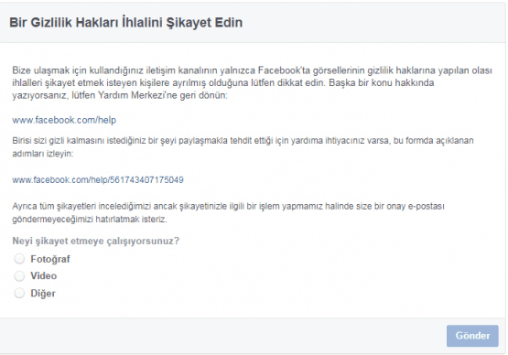Screen dimensions: 508x355
Task: Click the question 'Neyi şikayet etmeye çalışıyorsunuz?'
Action: [x=95, y=241]
